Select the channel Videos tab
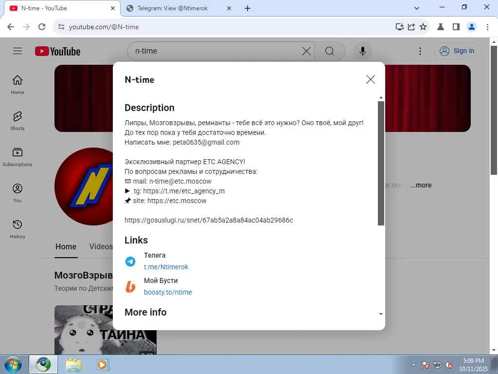 coord(101,246)
